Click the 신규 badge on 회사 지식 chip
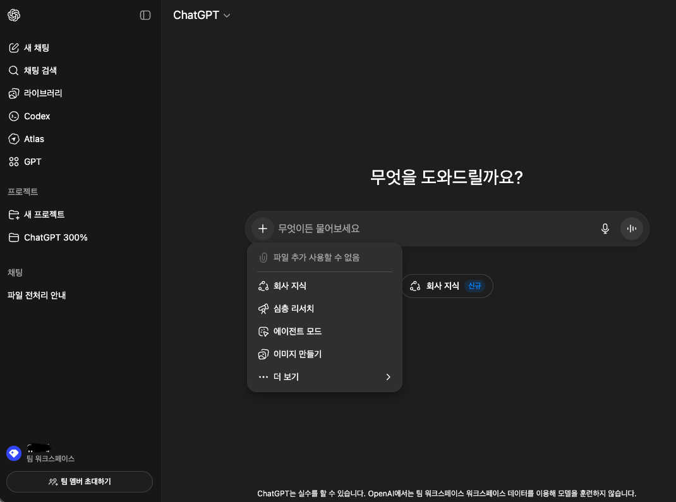 click(474, 286)
